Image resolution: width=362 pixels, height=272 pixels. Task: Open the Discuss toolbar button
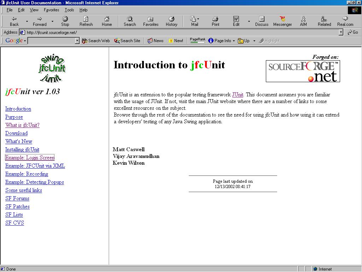[x=262, y=21]
